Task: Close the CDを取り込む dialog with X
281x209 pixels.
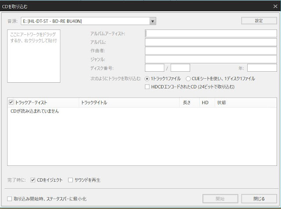Action: (275, 7)
